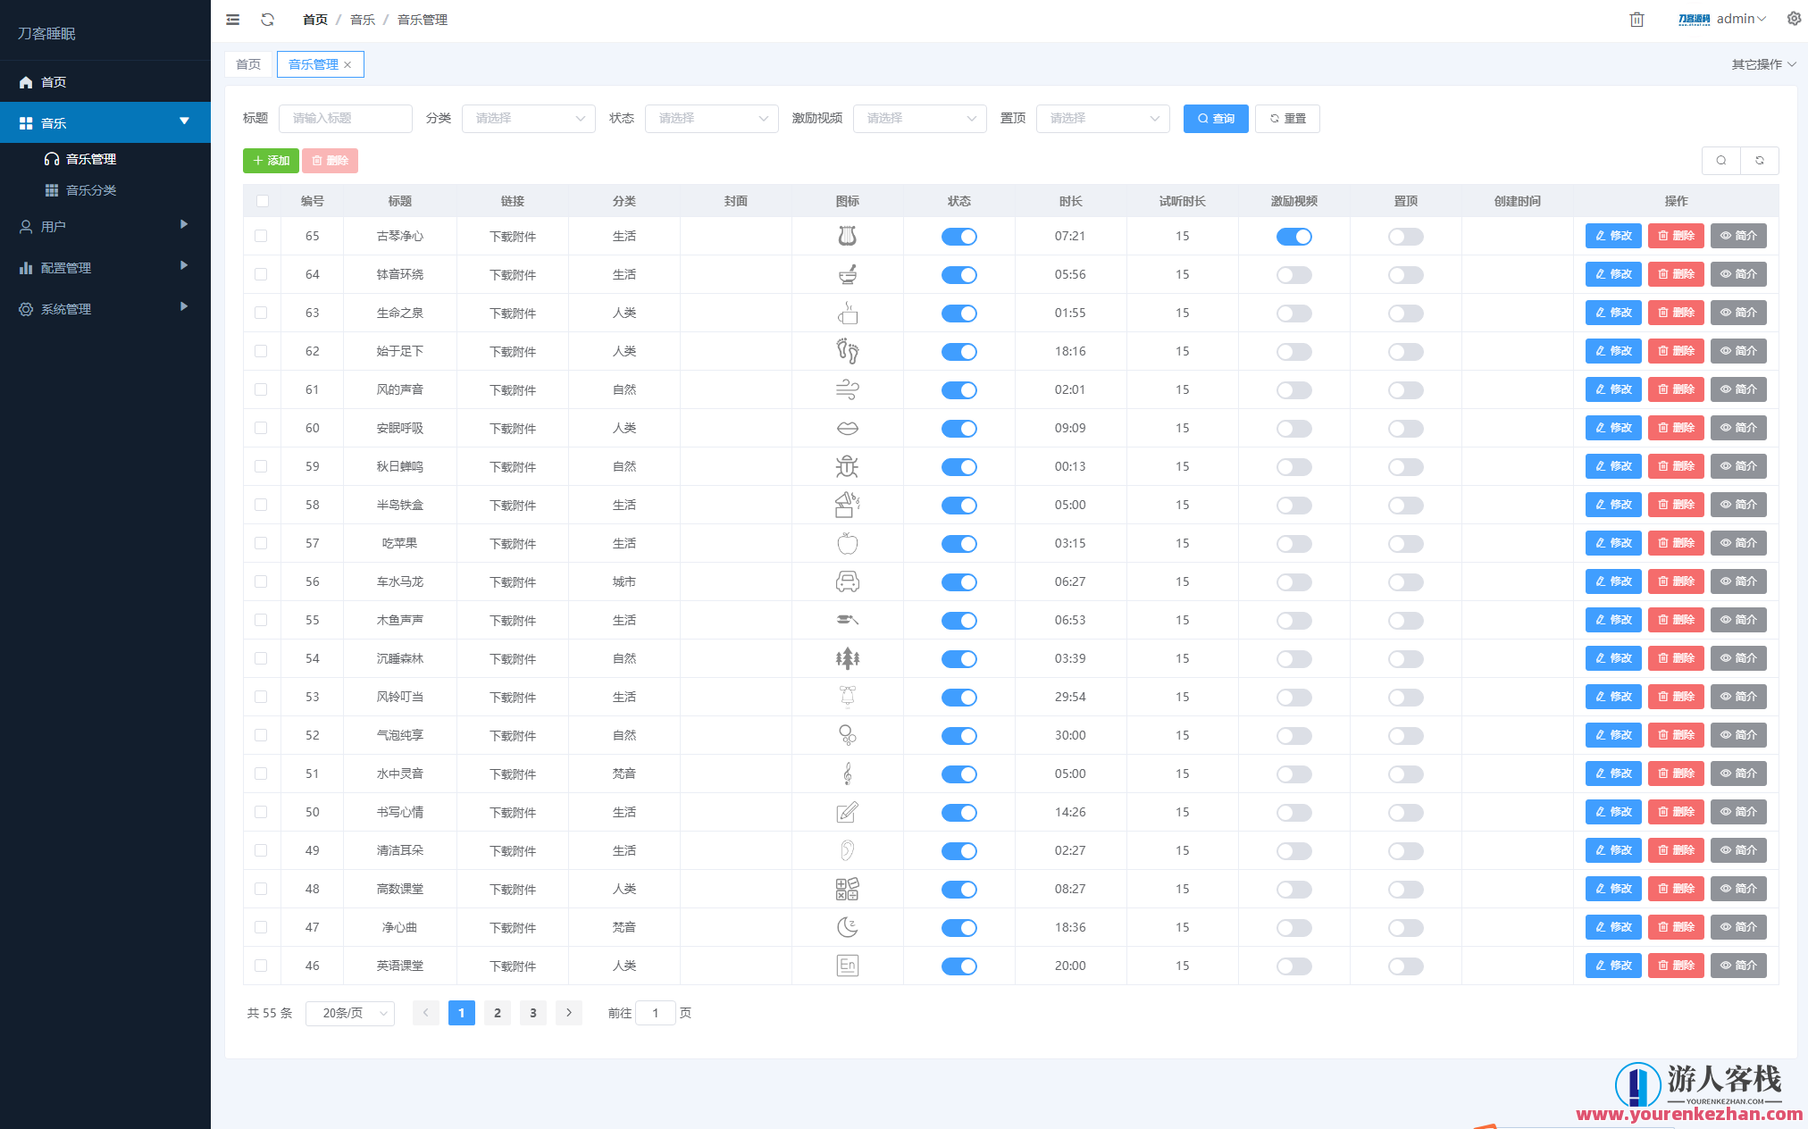Click the green 添加 button
Viewport: 1808px width, 1129px height.
pos(271,161)
